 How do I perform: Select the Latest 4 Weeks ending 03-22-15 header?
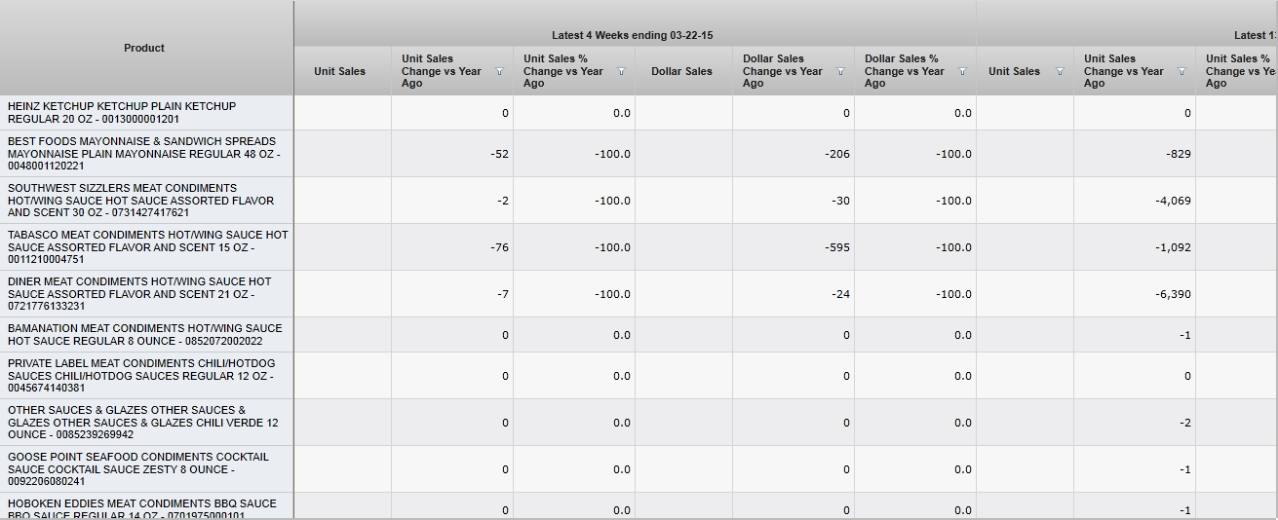coord(632,35)
